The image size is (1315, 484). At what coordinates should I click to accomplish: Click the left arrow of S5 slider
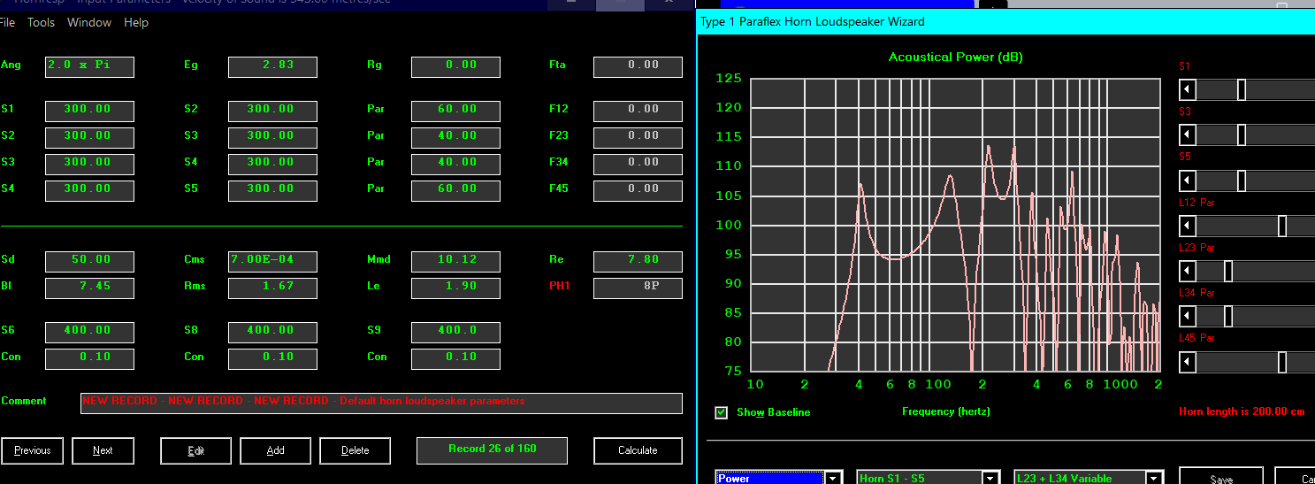tap(1188, 181)
